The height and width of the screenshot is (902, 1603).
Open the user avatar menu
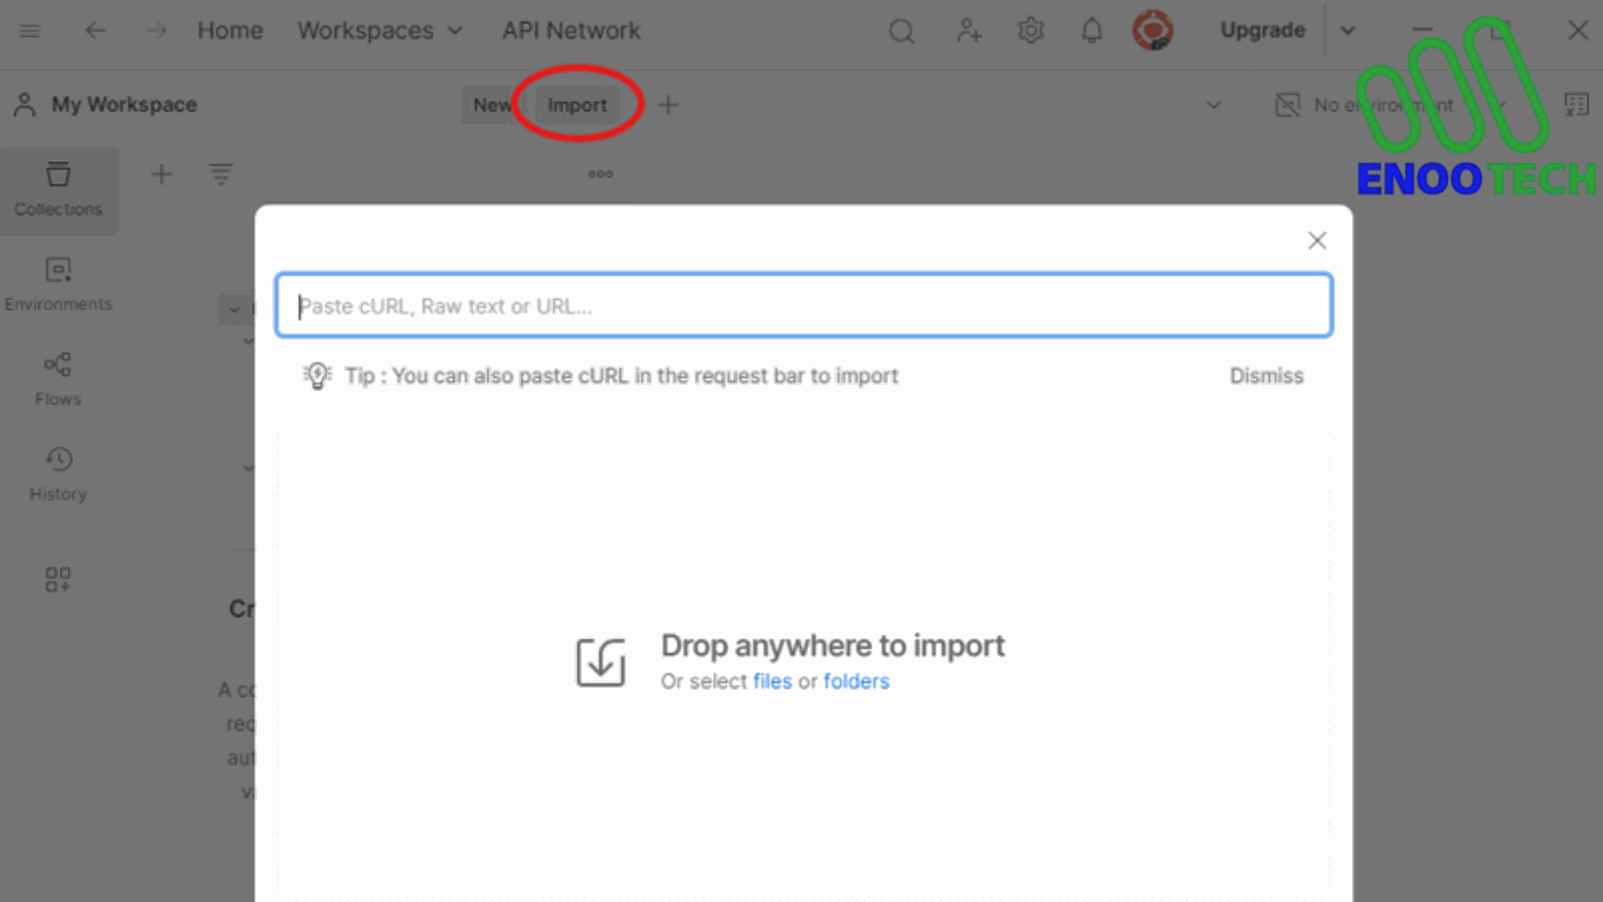(1153, 31)
